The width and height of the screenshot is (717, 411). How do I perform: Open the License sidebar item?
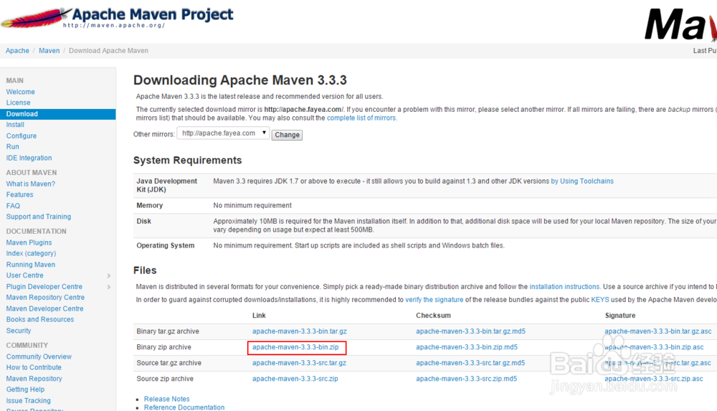[19, 103]
